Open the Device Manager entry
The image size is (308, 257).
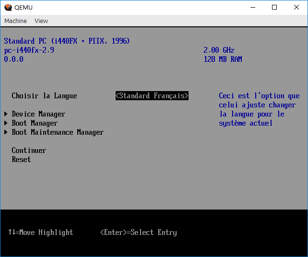38,114
